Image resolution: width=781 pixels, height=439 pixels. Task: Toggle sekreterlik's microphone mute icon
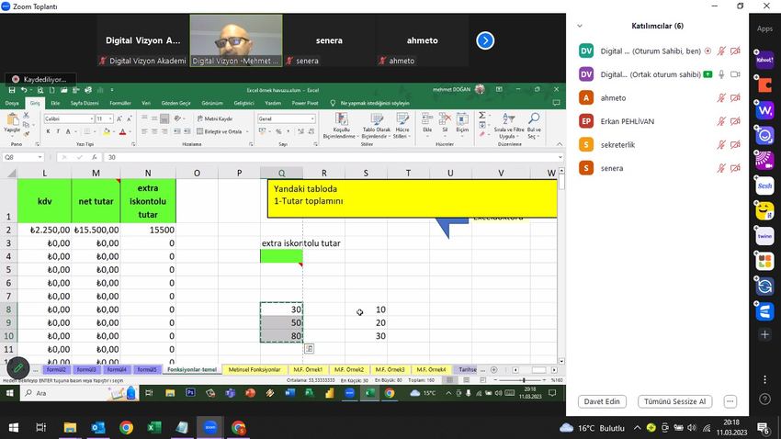[720, 145]
